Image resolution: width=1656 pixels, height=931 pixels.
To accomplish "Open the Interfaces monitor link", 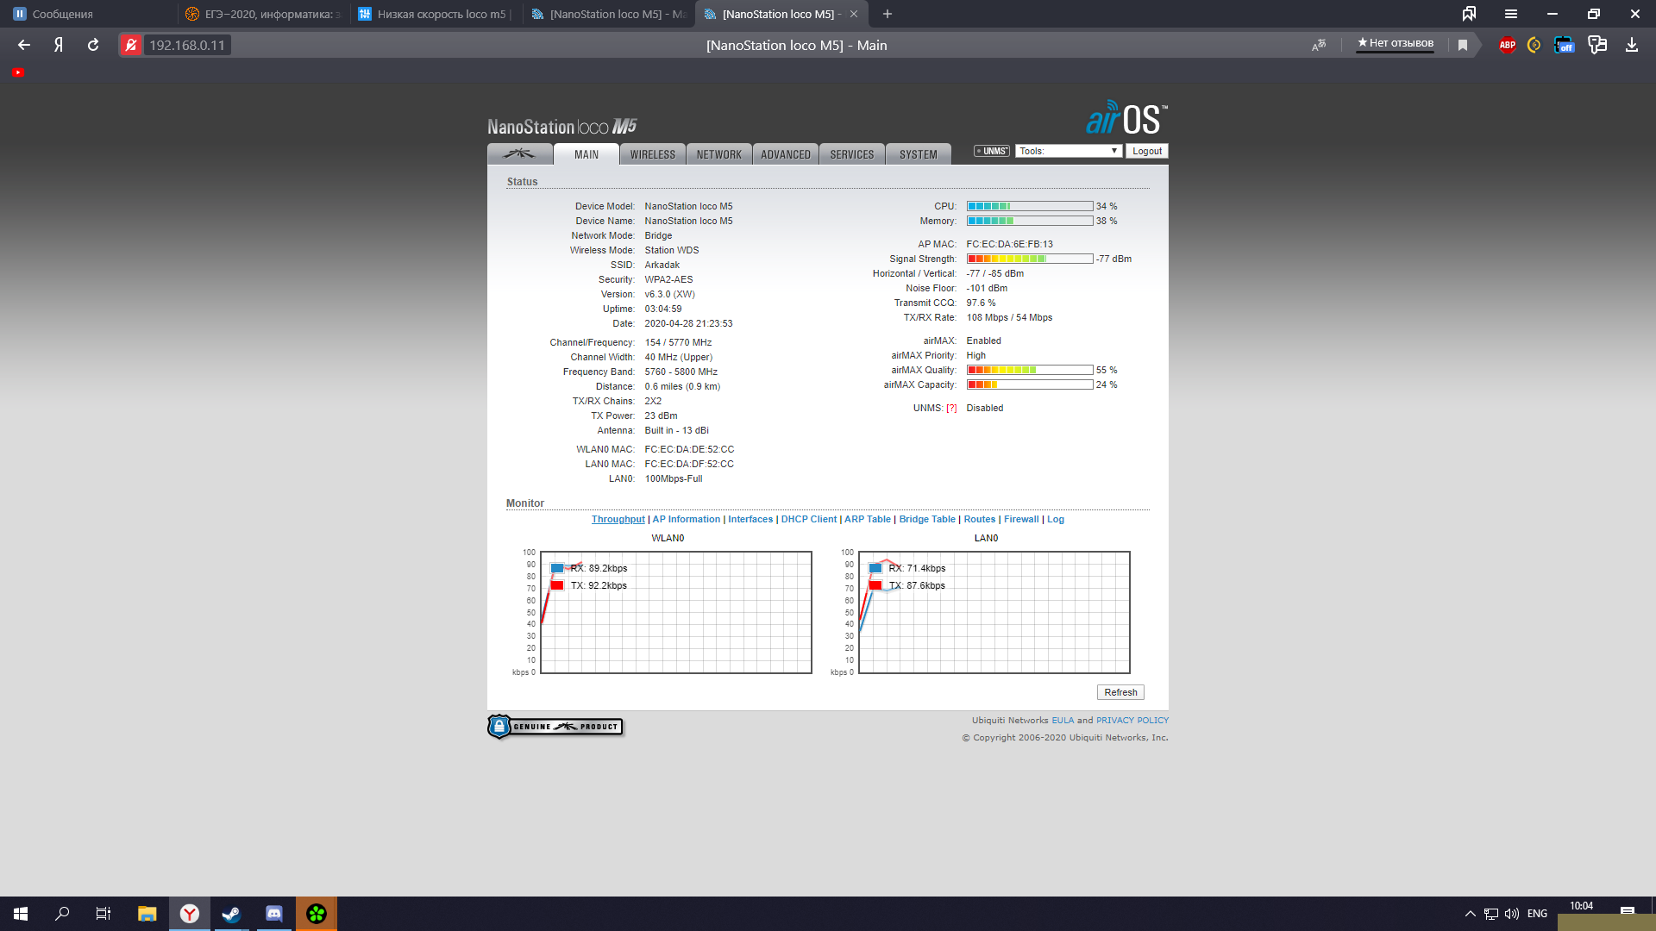I will [750, 519].
